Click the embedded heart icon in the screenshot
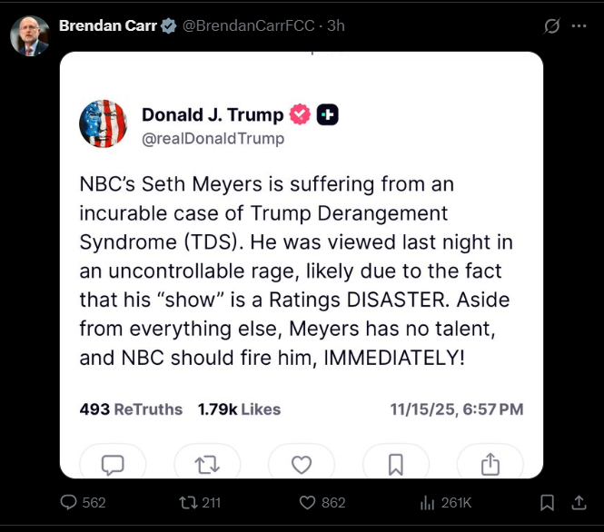The width and height of the screenshot is (604, 532). pyautogui.click(x=302, y=464)
